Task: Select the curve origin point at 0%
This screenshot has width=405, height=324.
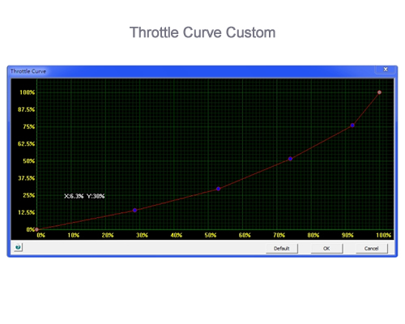Action: point(36,229)
